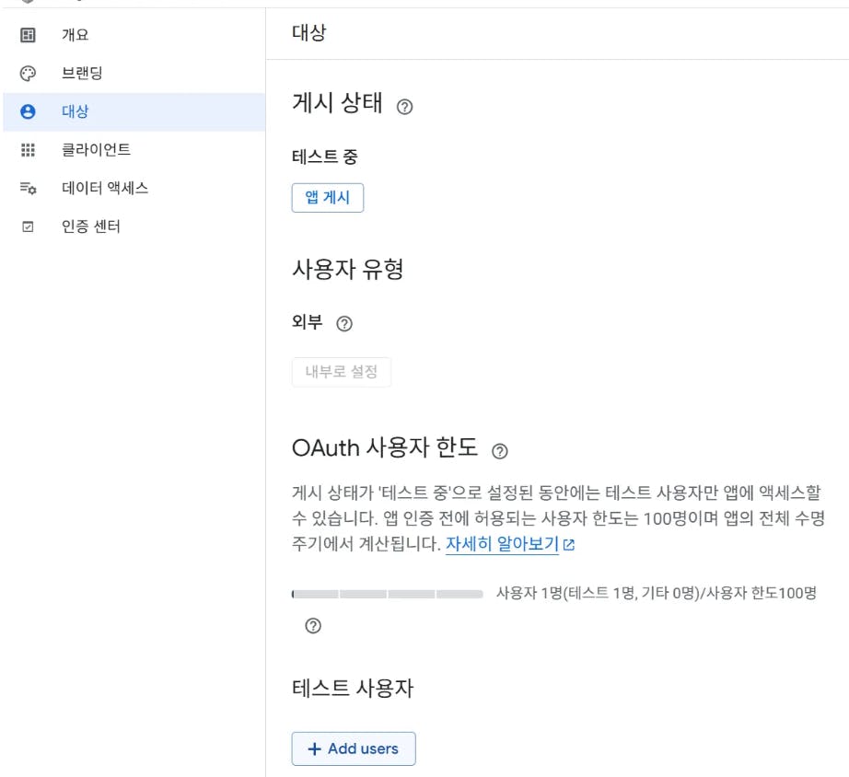Click the 앱 게시 publish app button
The image size is (849, 777).
pyautogui.click(x=328, y=198)
